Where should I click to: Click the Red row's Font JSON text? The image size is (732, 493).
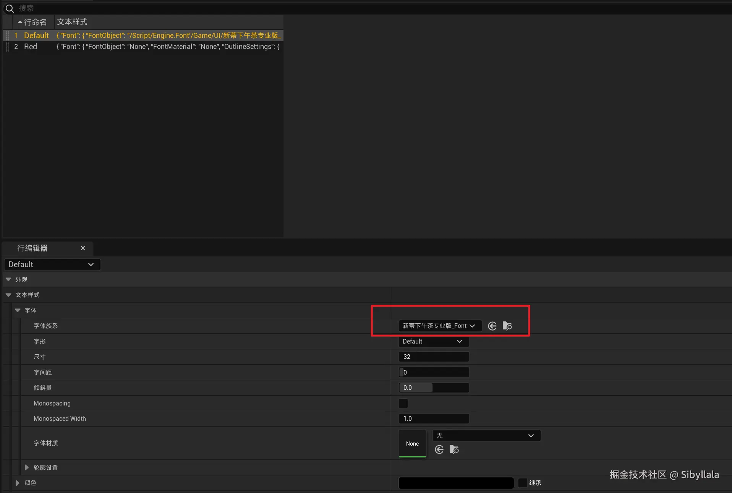point(168,47)
